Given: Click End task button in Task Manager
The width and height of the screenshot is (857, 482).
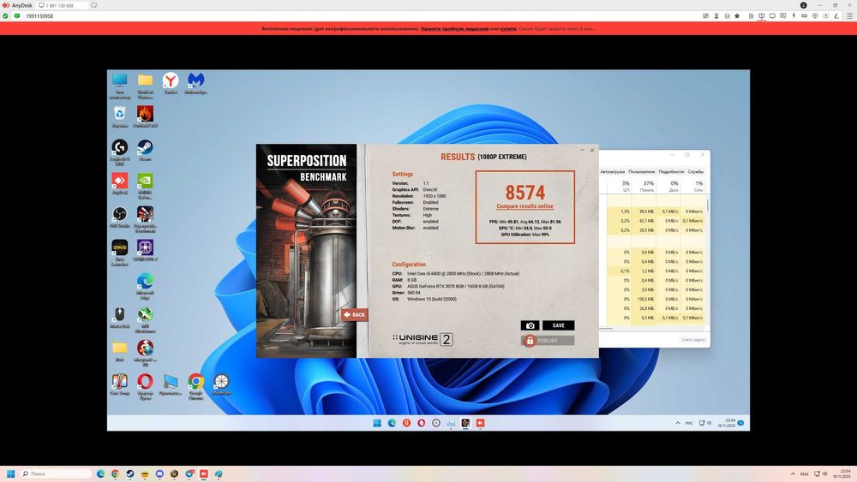Looking at the screenshot, I should pyautogui.click(x=692, y=340).
